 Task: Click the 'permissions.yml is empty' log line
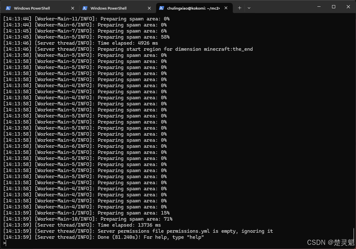(138, 231)
